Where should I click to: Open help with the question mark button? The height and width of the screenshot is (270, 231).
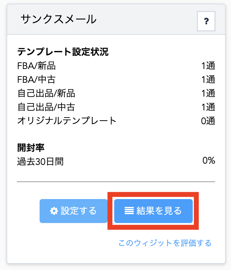point(206,21)
